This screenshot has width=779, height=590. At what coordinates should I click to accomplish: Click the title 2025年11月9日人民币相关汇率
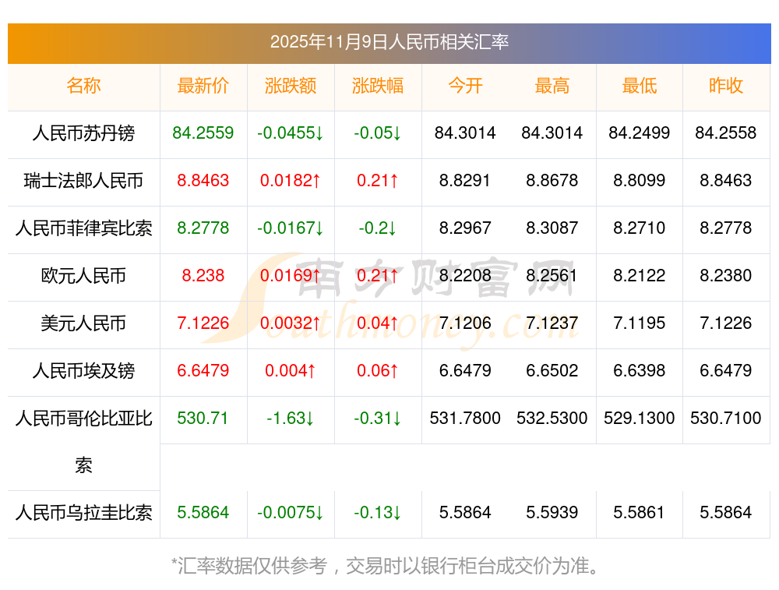pyautogui.click(x=389, y=42)
